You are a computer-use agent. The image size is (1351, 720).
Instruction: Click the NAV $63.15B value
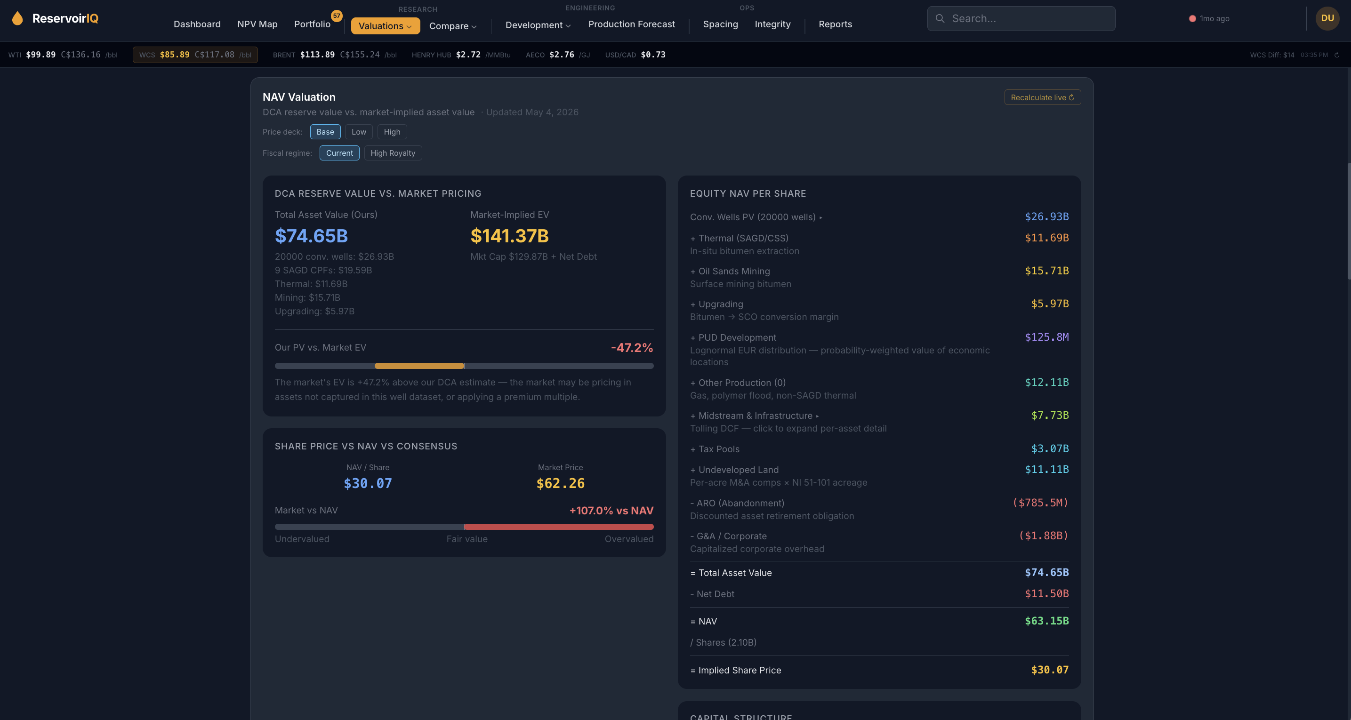coord(1047,622)
